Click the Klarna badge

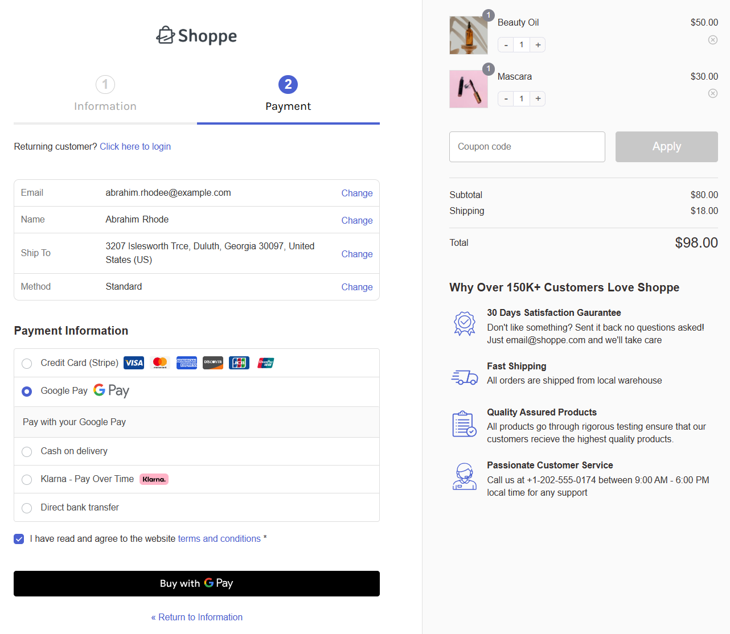[154, 479]
